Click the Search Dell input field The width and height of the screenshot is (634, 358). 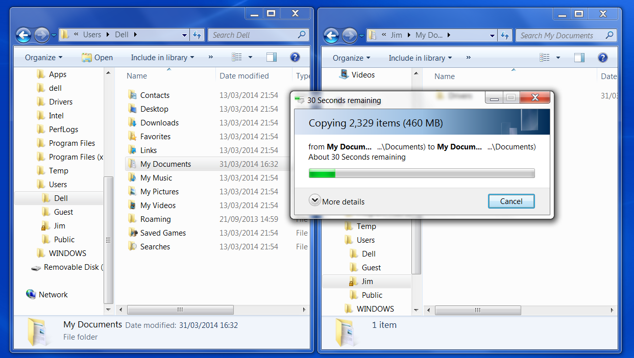pyautogui.click(x=253, y=35)
